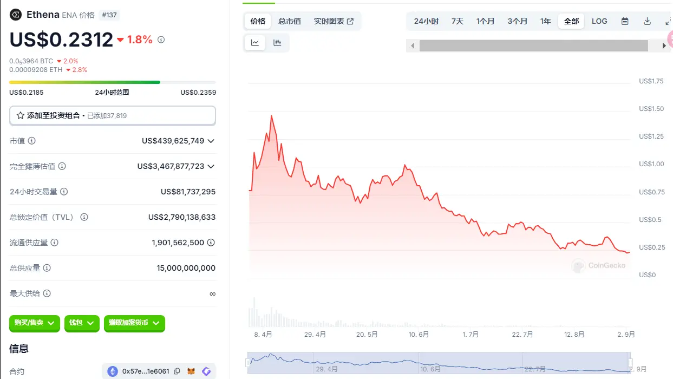Download the chart data

(x=646, y=21)
